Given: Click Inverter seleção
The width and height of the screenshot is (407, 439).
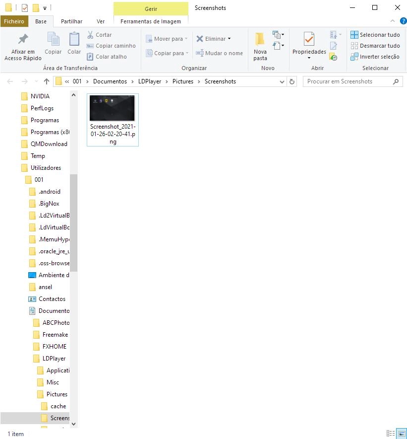Looking at the screenshot, I should 375,57.
